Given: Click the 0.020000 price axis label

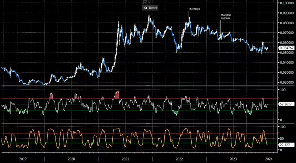Looking at the screenshot, I should tap(287, 82).
